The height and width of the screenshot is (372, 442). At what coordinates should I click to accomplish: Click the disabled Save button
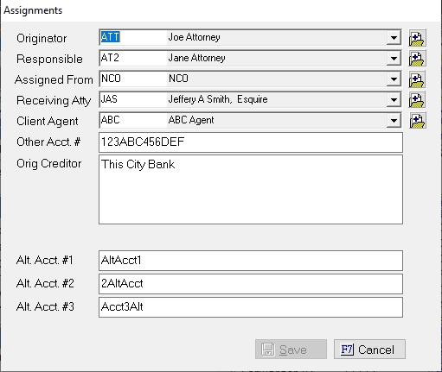(291, 350)
